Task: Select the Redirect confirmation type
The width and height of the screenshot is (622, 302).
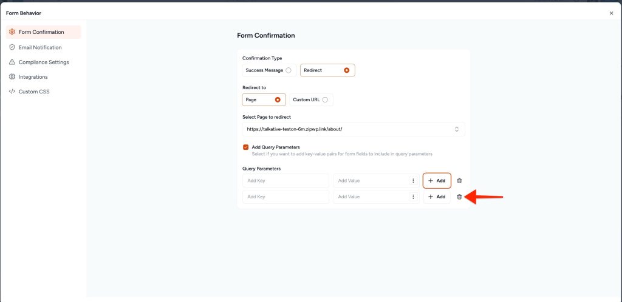Action: coord(346,70)
